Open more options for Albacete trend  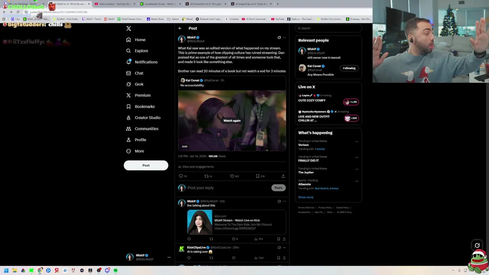[x=357, y=181]
